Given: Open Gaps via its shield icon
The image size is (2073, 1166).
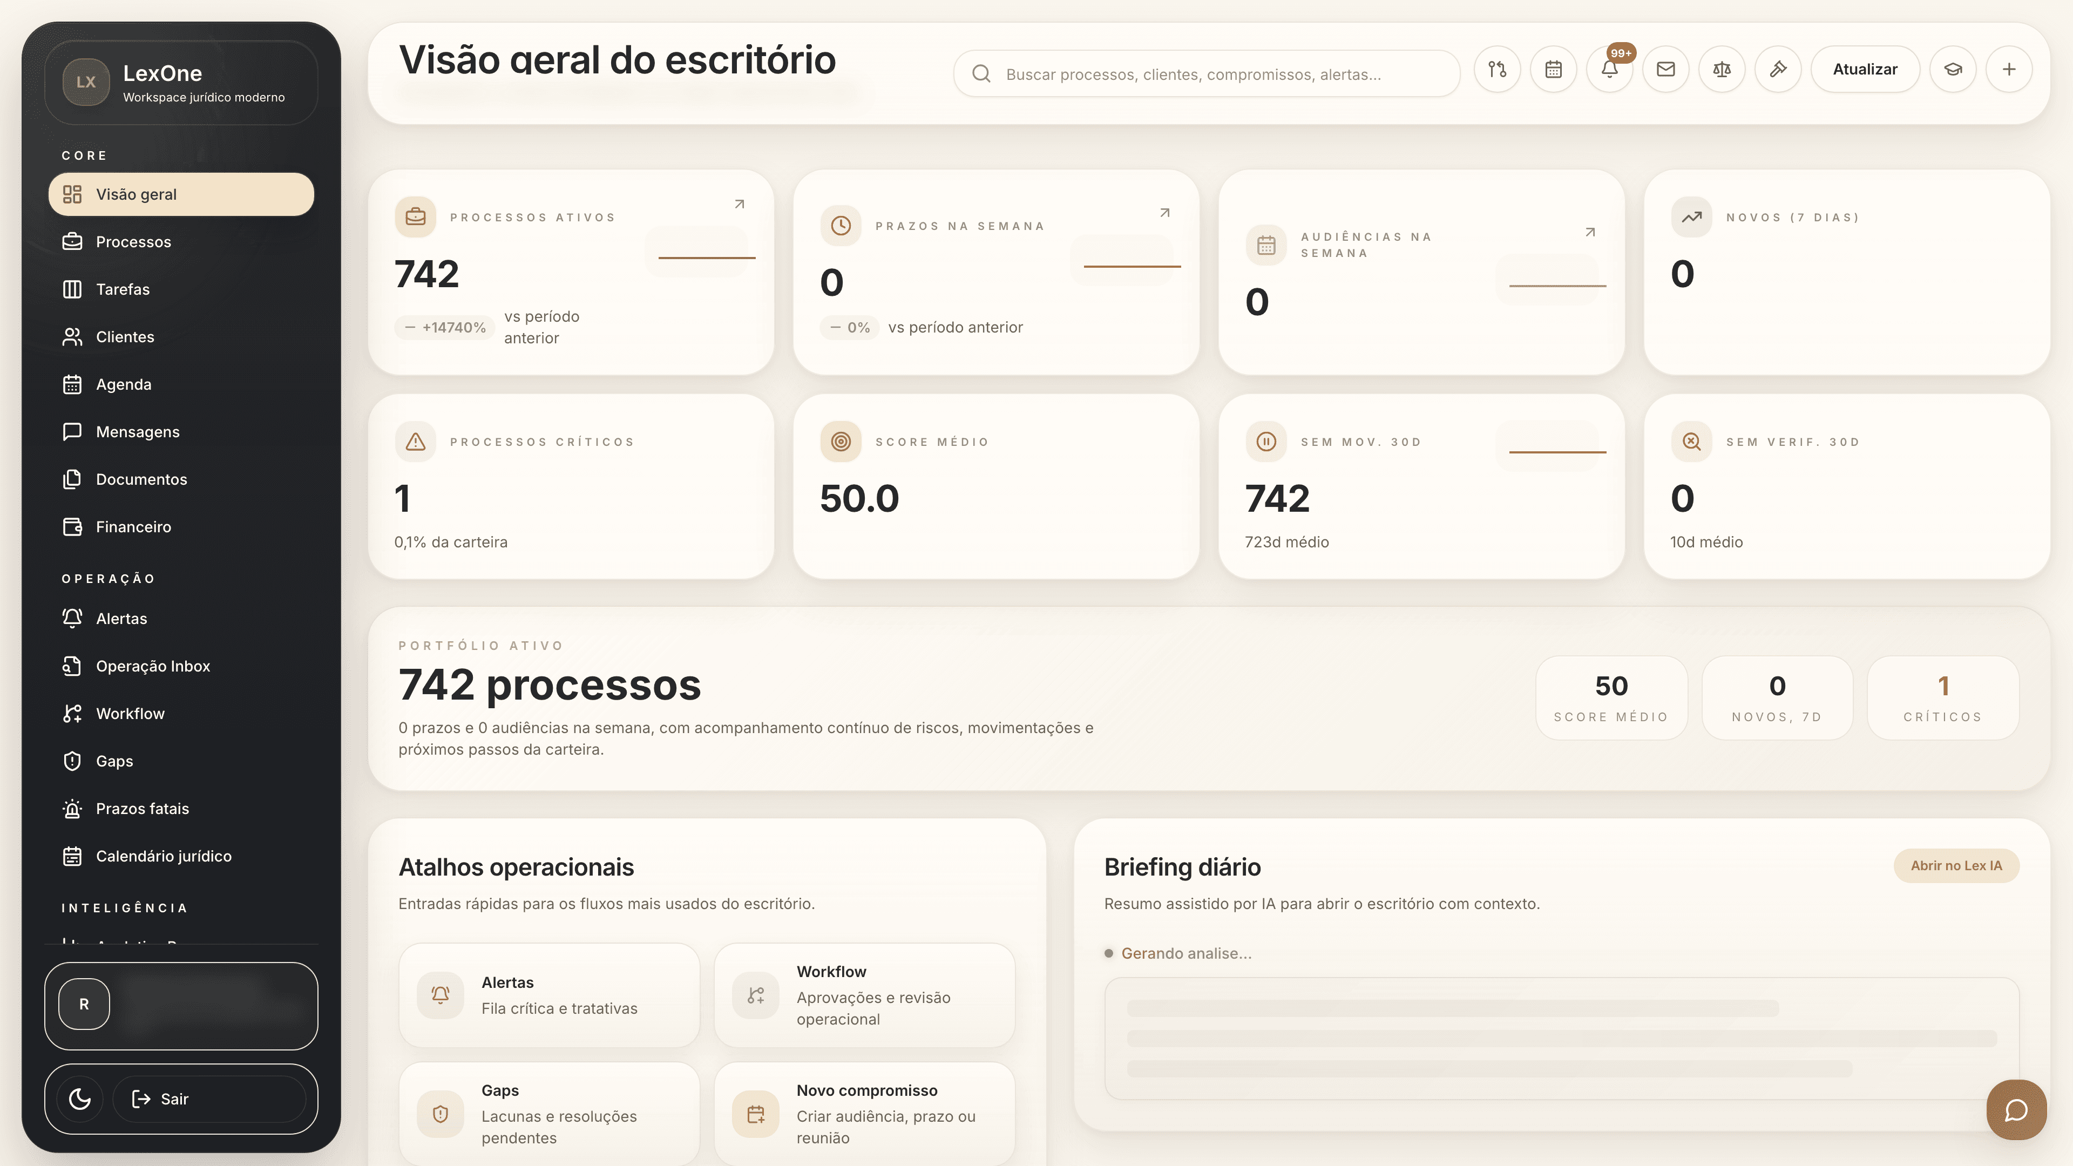Looking at the screenshot, I should click(x=72, y=761).
